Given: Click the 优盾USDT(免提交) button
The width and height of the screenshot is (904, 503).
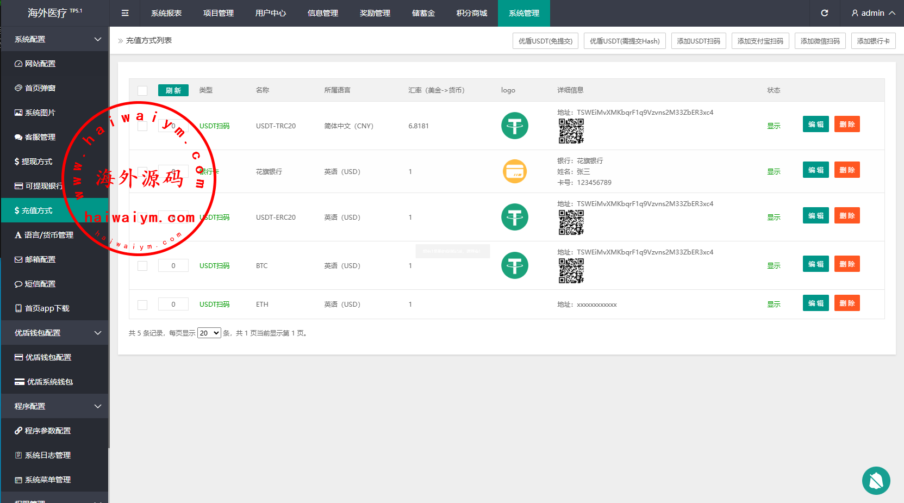Looking at the screenshot, I should coord(545,41).
